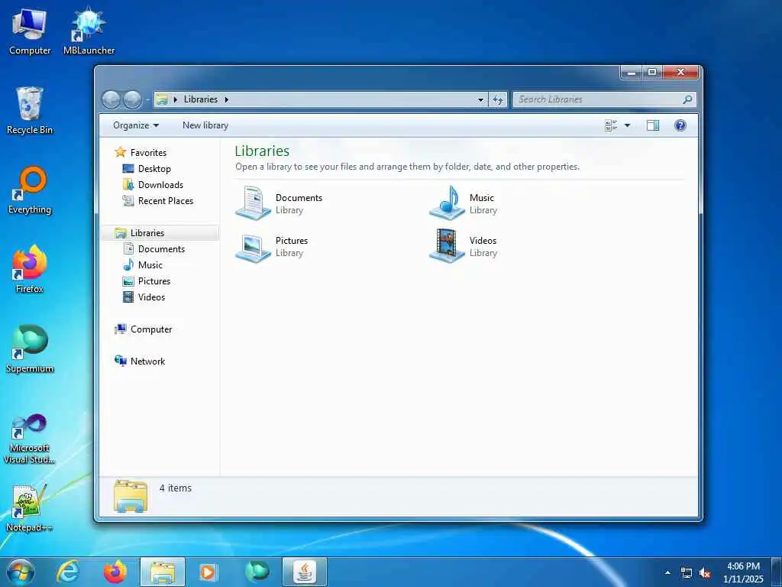The width and height of the screenshot is (782, 587).
Task: Create a New library
Action: click(205, 125)
